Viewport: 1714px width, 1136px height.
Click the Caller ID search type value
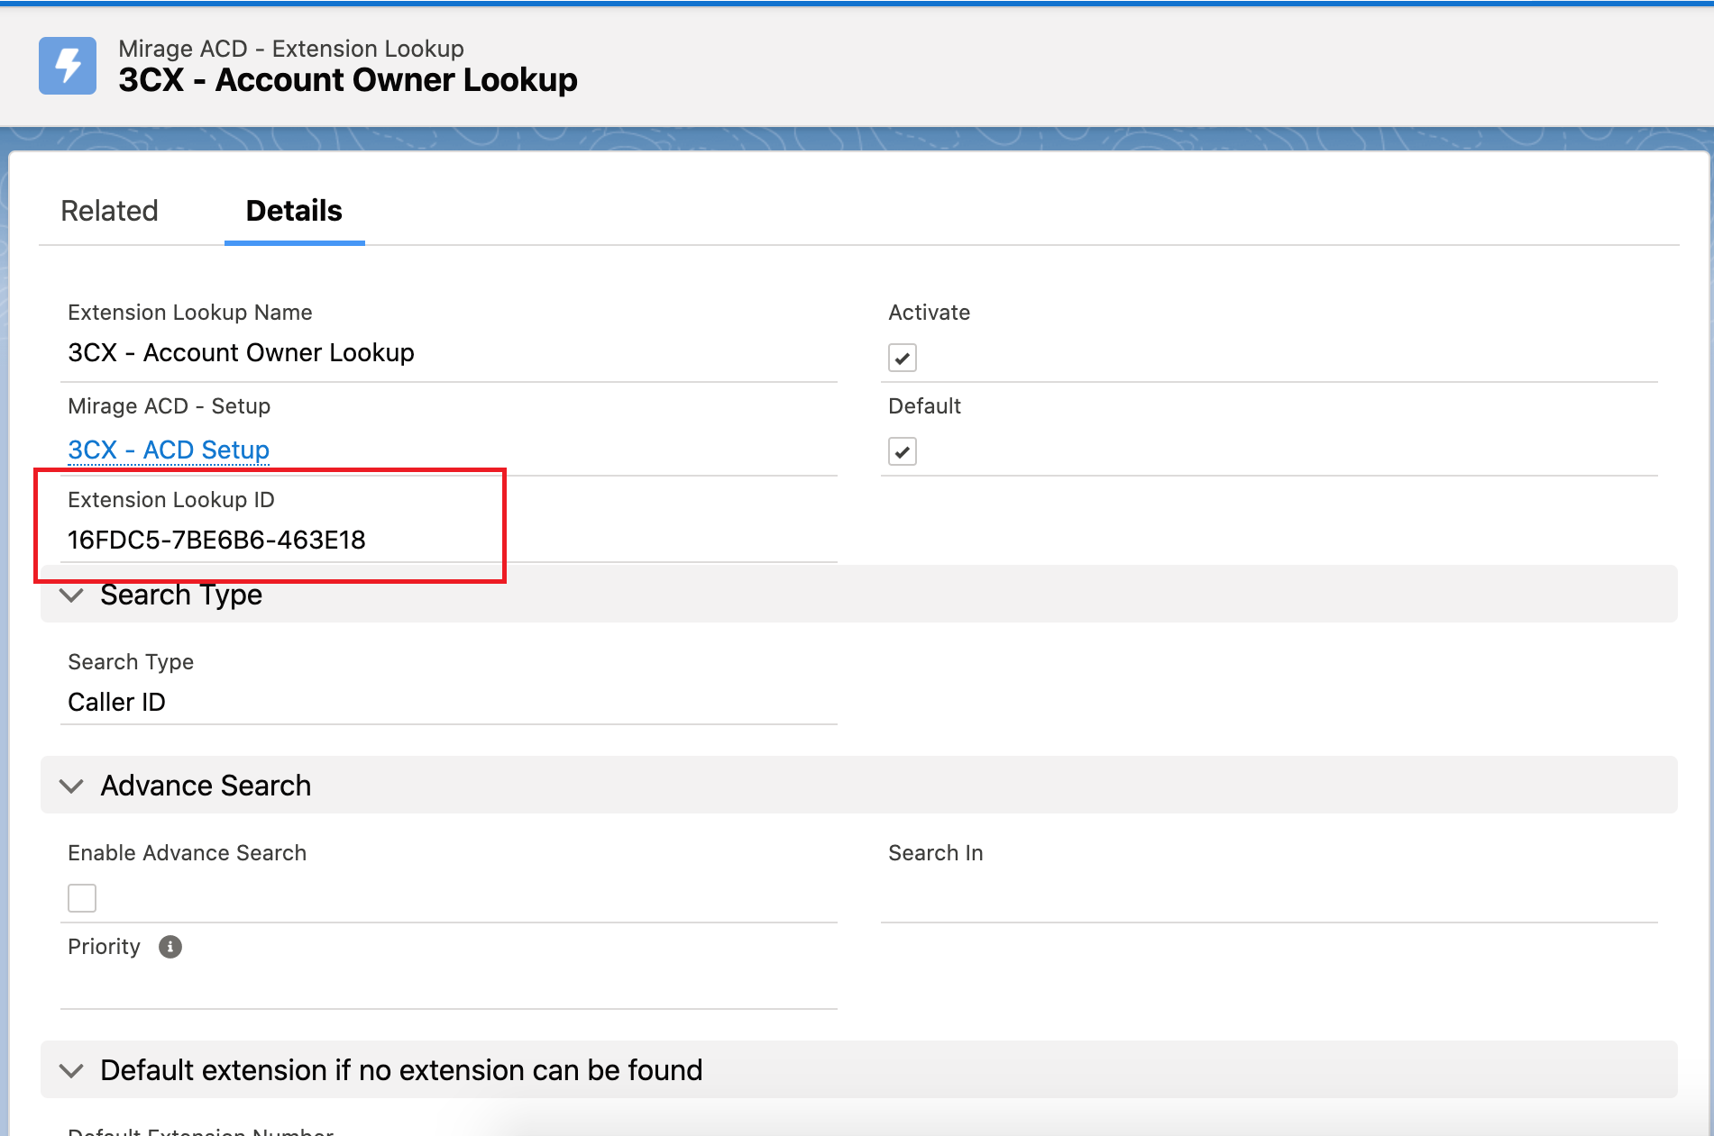pyautogui.click(x=116, y=702)
